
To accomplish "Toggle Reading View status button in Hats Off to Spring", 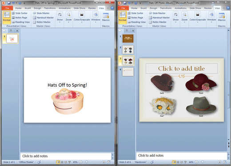I will click(x=66, y=162).
